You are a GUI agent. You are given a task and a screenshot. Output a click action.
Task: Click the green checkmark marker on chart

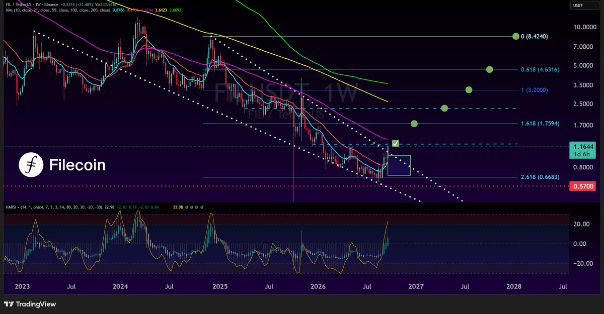click(396, 144)
